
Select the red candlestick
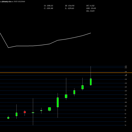pos(25,112)
